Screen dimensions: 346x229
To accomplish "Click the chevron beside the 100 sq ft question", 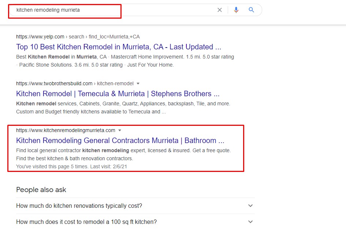I will (x=250, y=222).
